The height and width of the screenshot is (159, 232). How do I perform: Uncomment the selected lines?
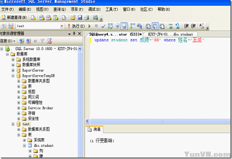tap(178, 26)
